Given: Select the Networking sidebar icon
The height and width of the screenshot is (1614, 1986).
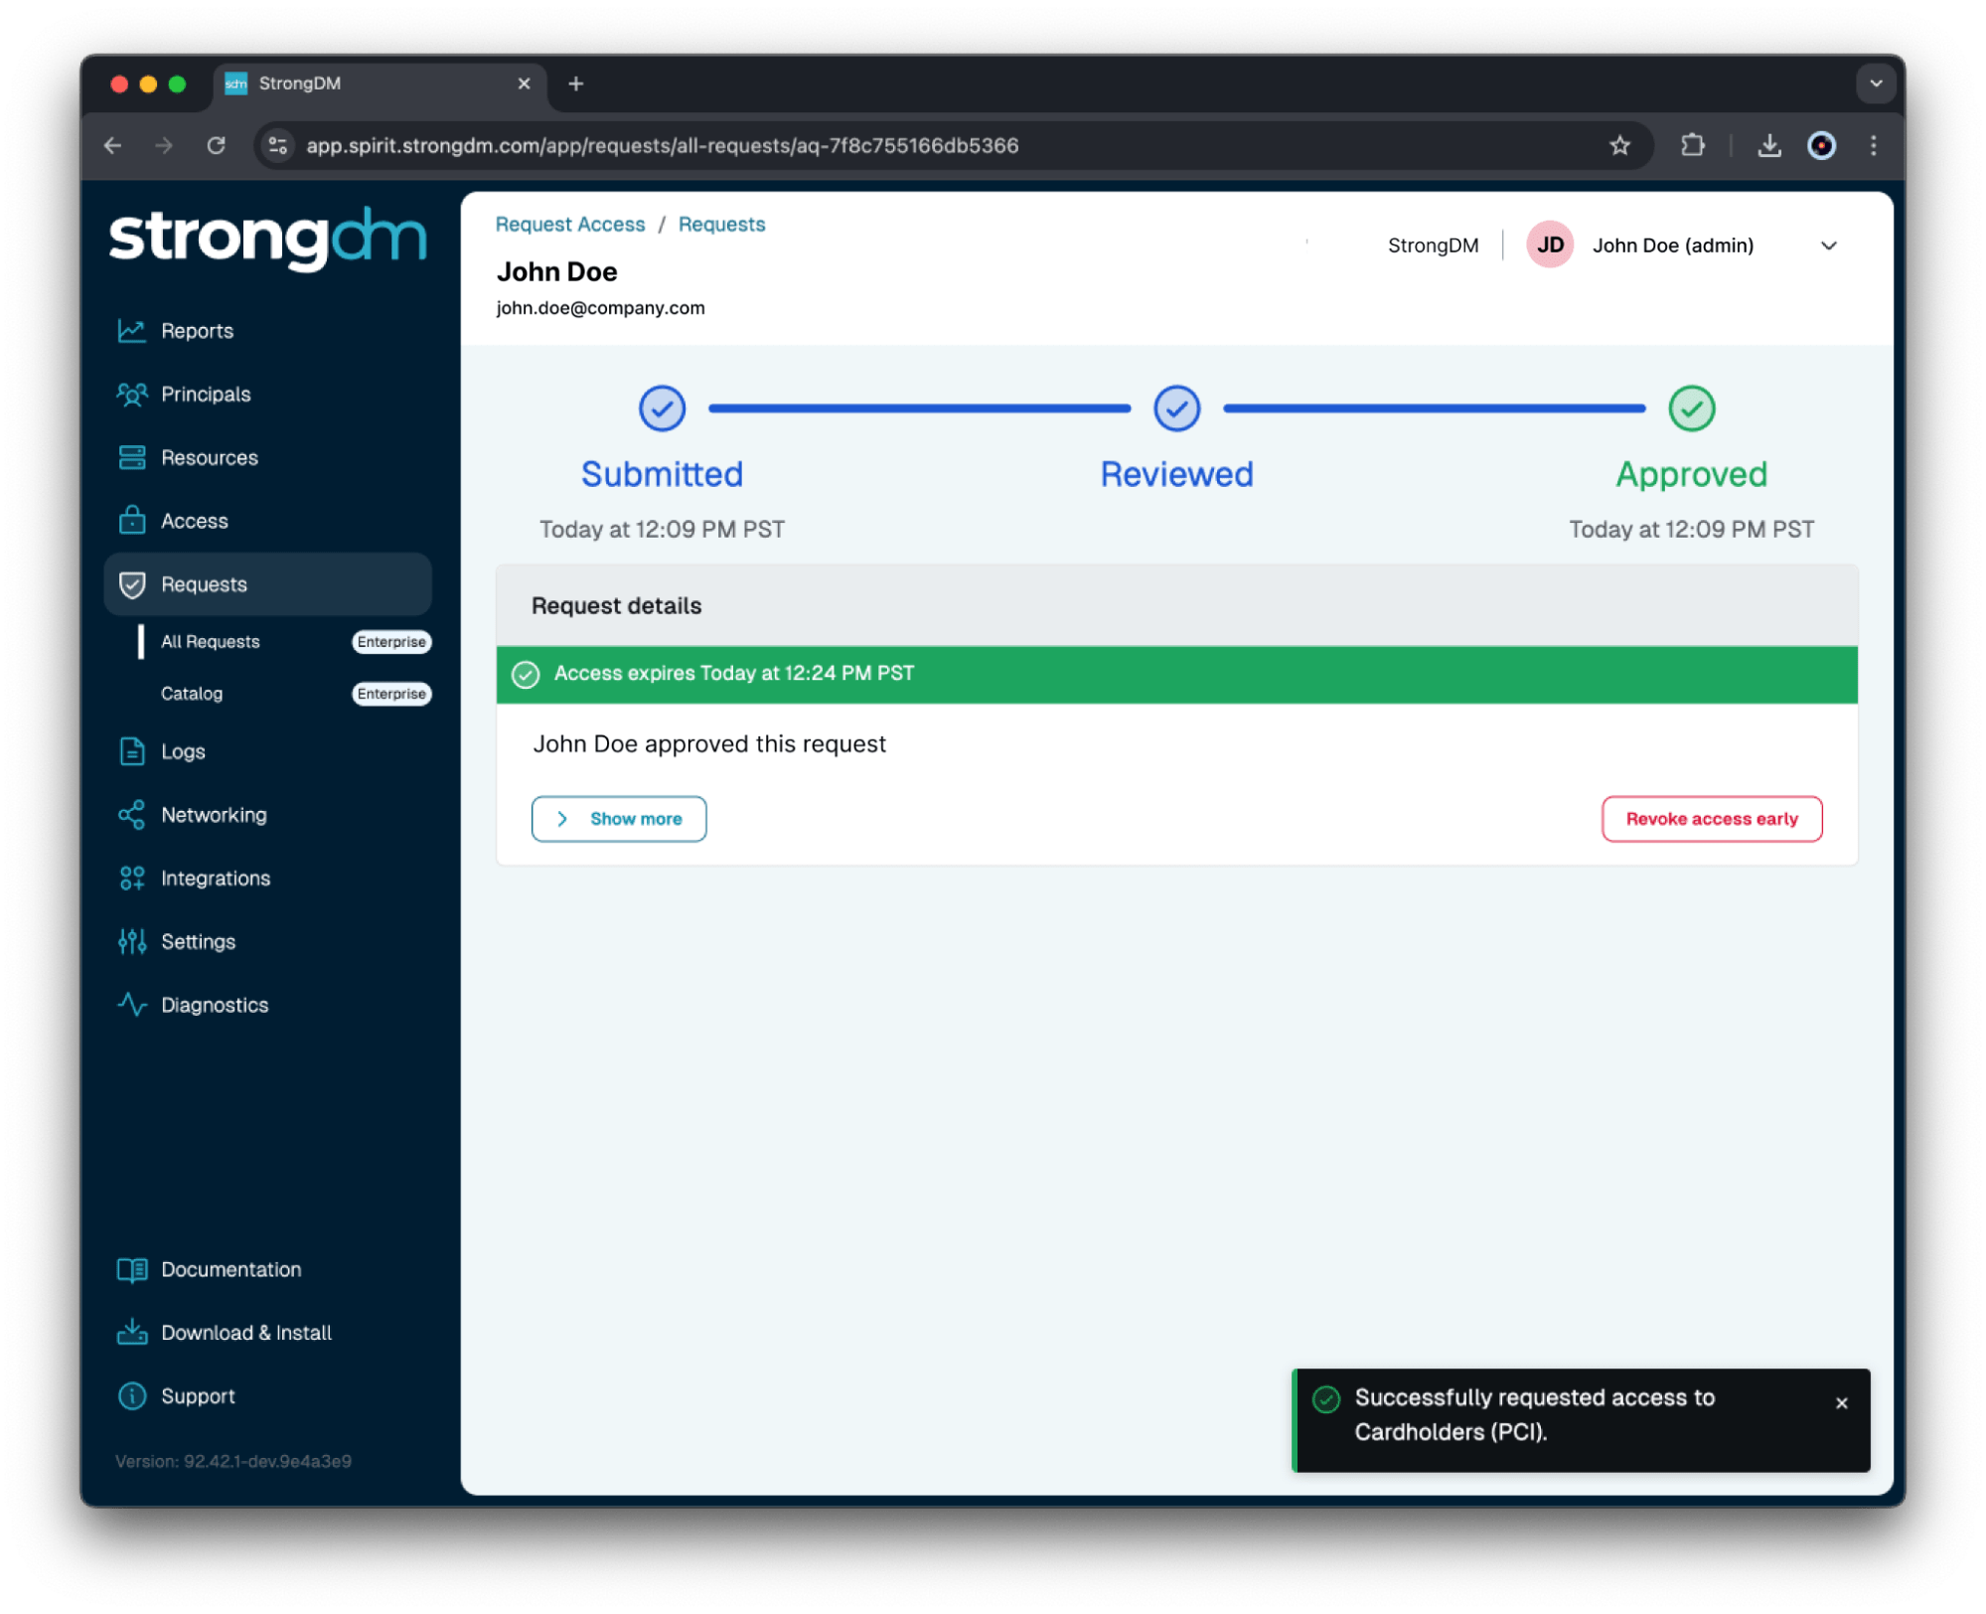Looking at the screenshot, I should 132,814.
